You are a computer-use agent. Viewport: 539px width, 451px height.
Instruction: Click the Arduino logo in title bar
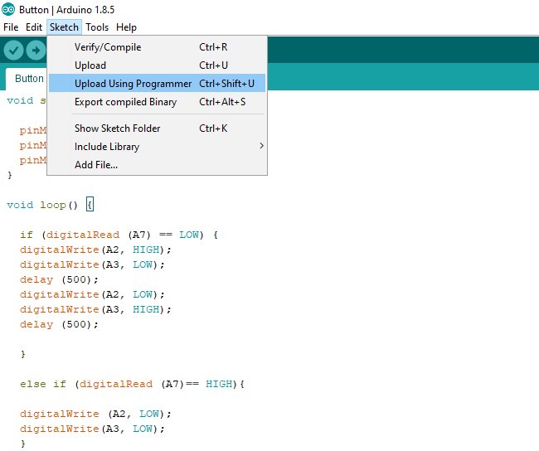pyautogui.click(x=8, y=10)
